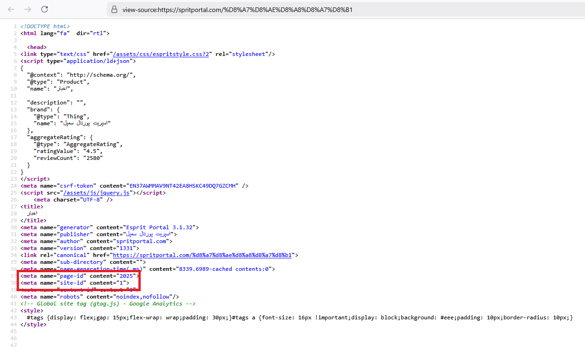Click the site-id meta tag line
The width and height of the screenshot is (585, 348).
pos(74,283)
